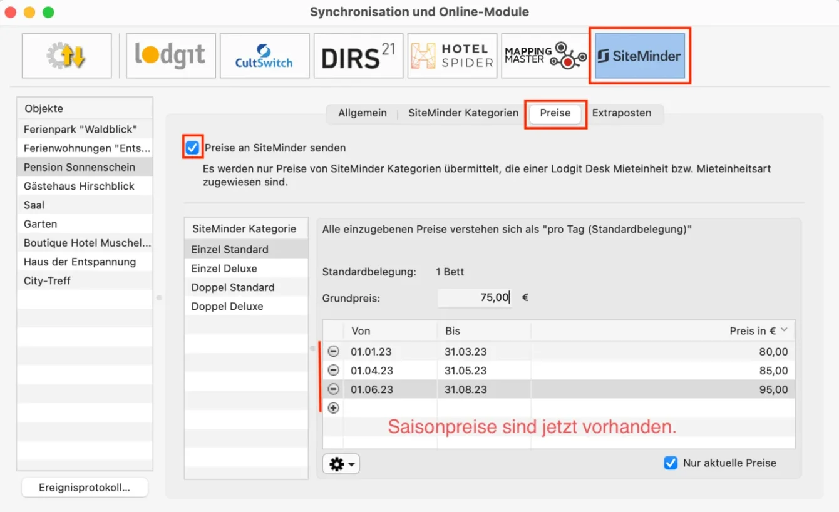The width and height of the screenshot is (839, 512).
Task: Open the gear actions dropdown below price table
Action: [x=341, y=464]
